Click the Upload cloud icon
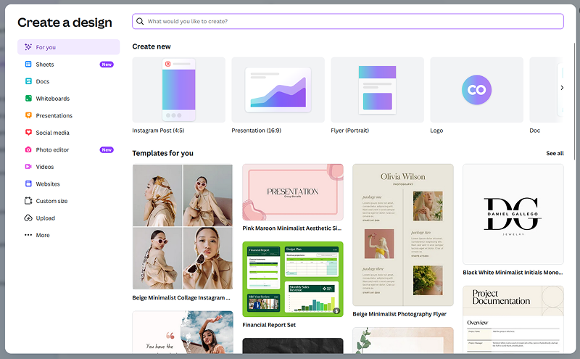 28,218
